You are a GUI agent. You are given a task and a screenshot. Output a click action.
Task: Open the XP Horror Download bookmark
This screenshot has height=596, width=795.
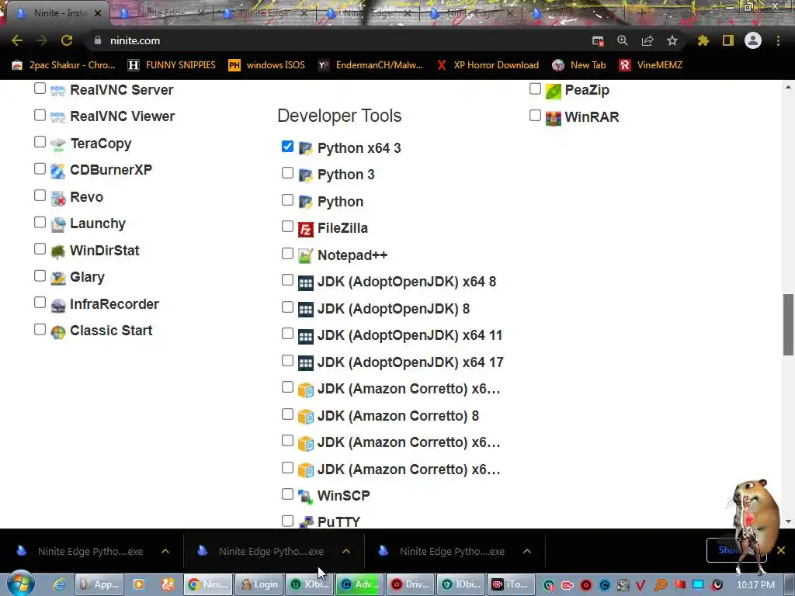click(488, 65)
